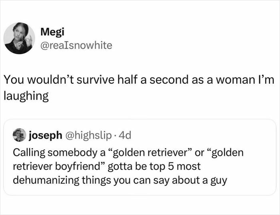
Task: Click the word "You" starting Megi's tweet
Action: [12, 80]
